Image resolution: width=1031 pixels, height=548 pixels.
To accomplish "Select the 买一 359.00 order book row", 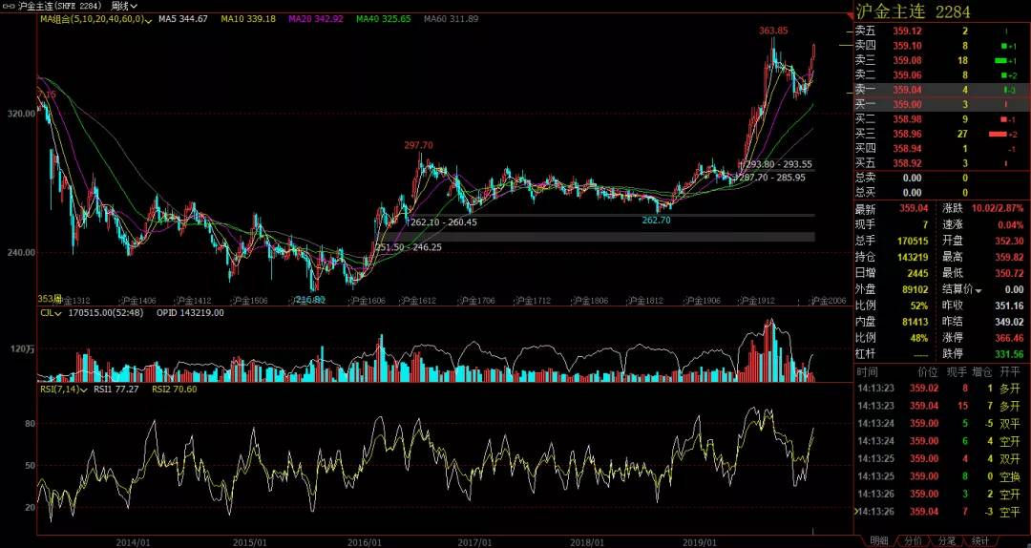I will tap(942, 105).
